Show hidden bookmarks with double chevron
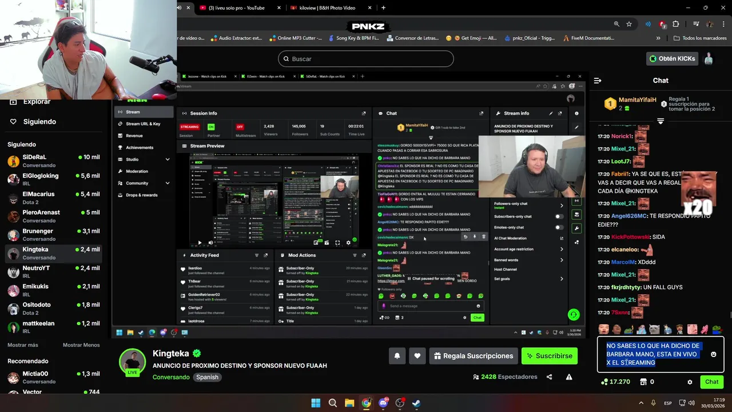The width and height of the screenshot is (732, 412). (x=658, y=38)
